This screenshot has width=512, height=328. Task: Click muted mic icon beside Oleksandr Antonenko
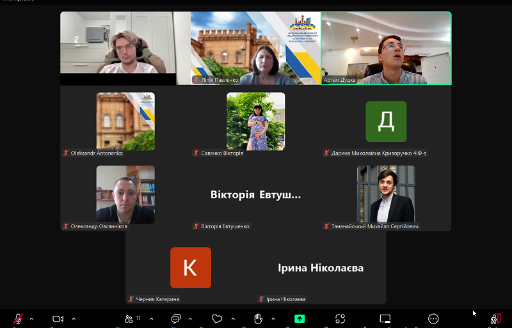[66, 153]
